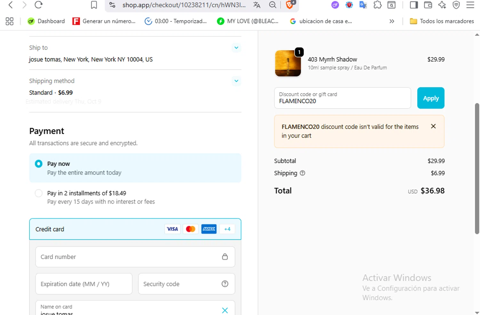Open the MY LOVE (@BLEAC... bookmark
Viewport: 480px width, 315px height.
point(248,21)
